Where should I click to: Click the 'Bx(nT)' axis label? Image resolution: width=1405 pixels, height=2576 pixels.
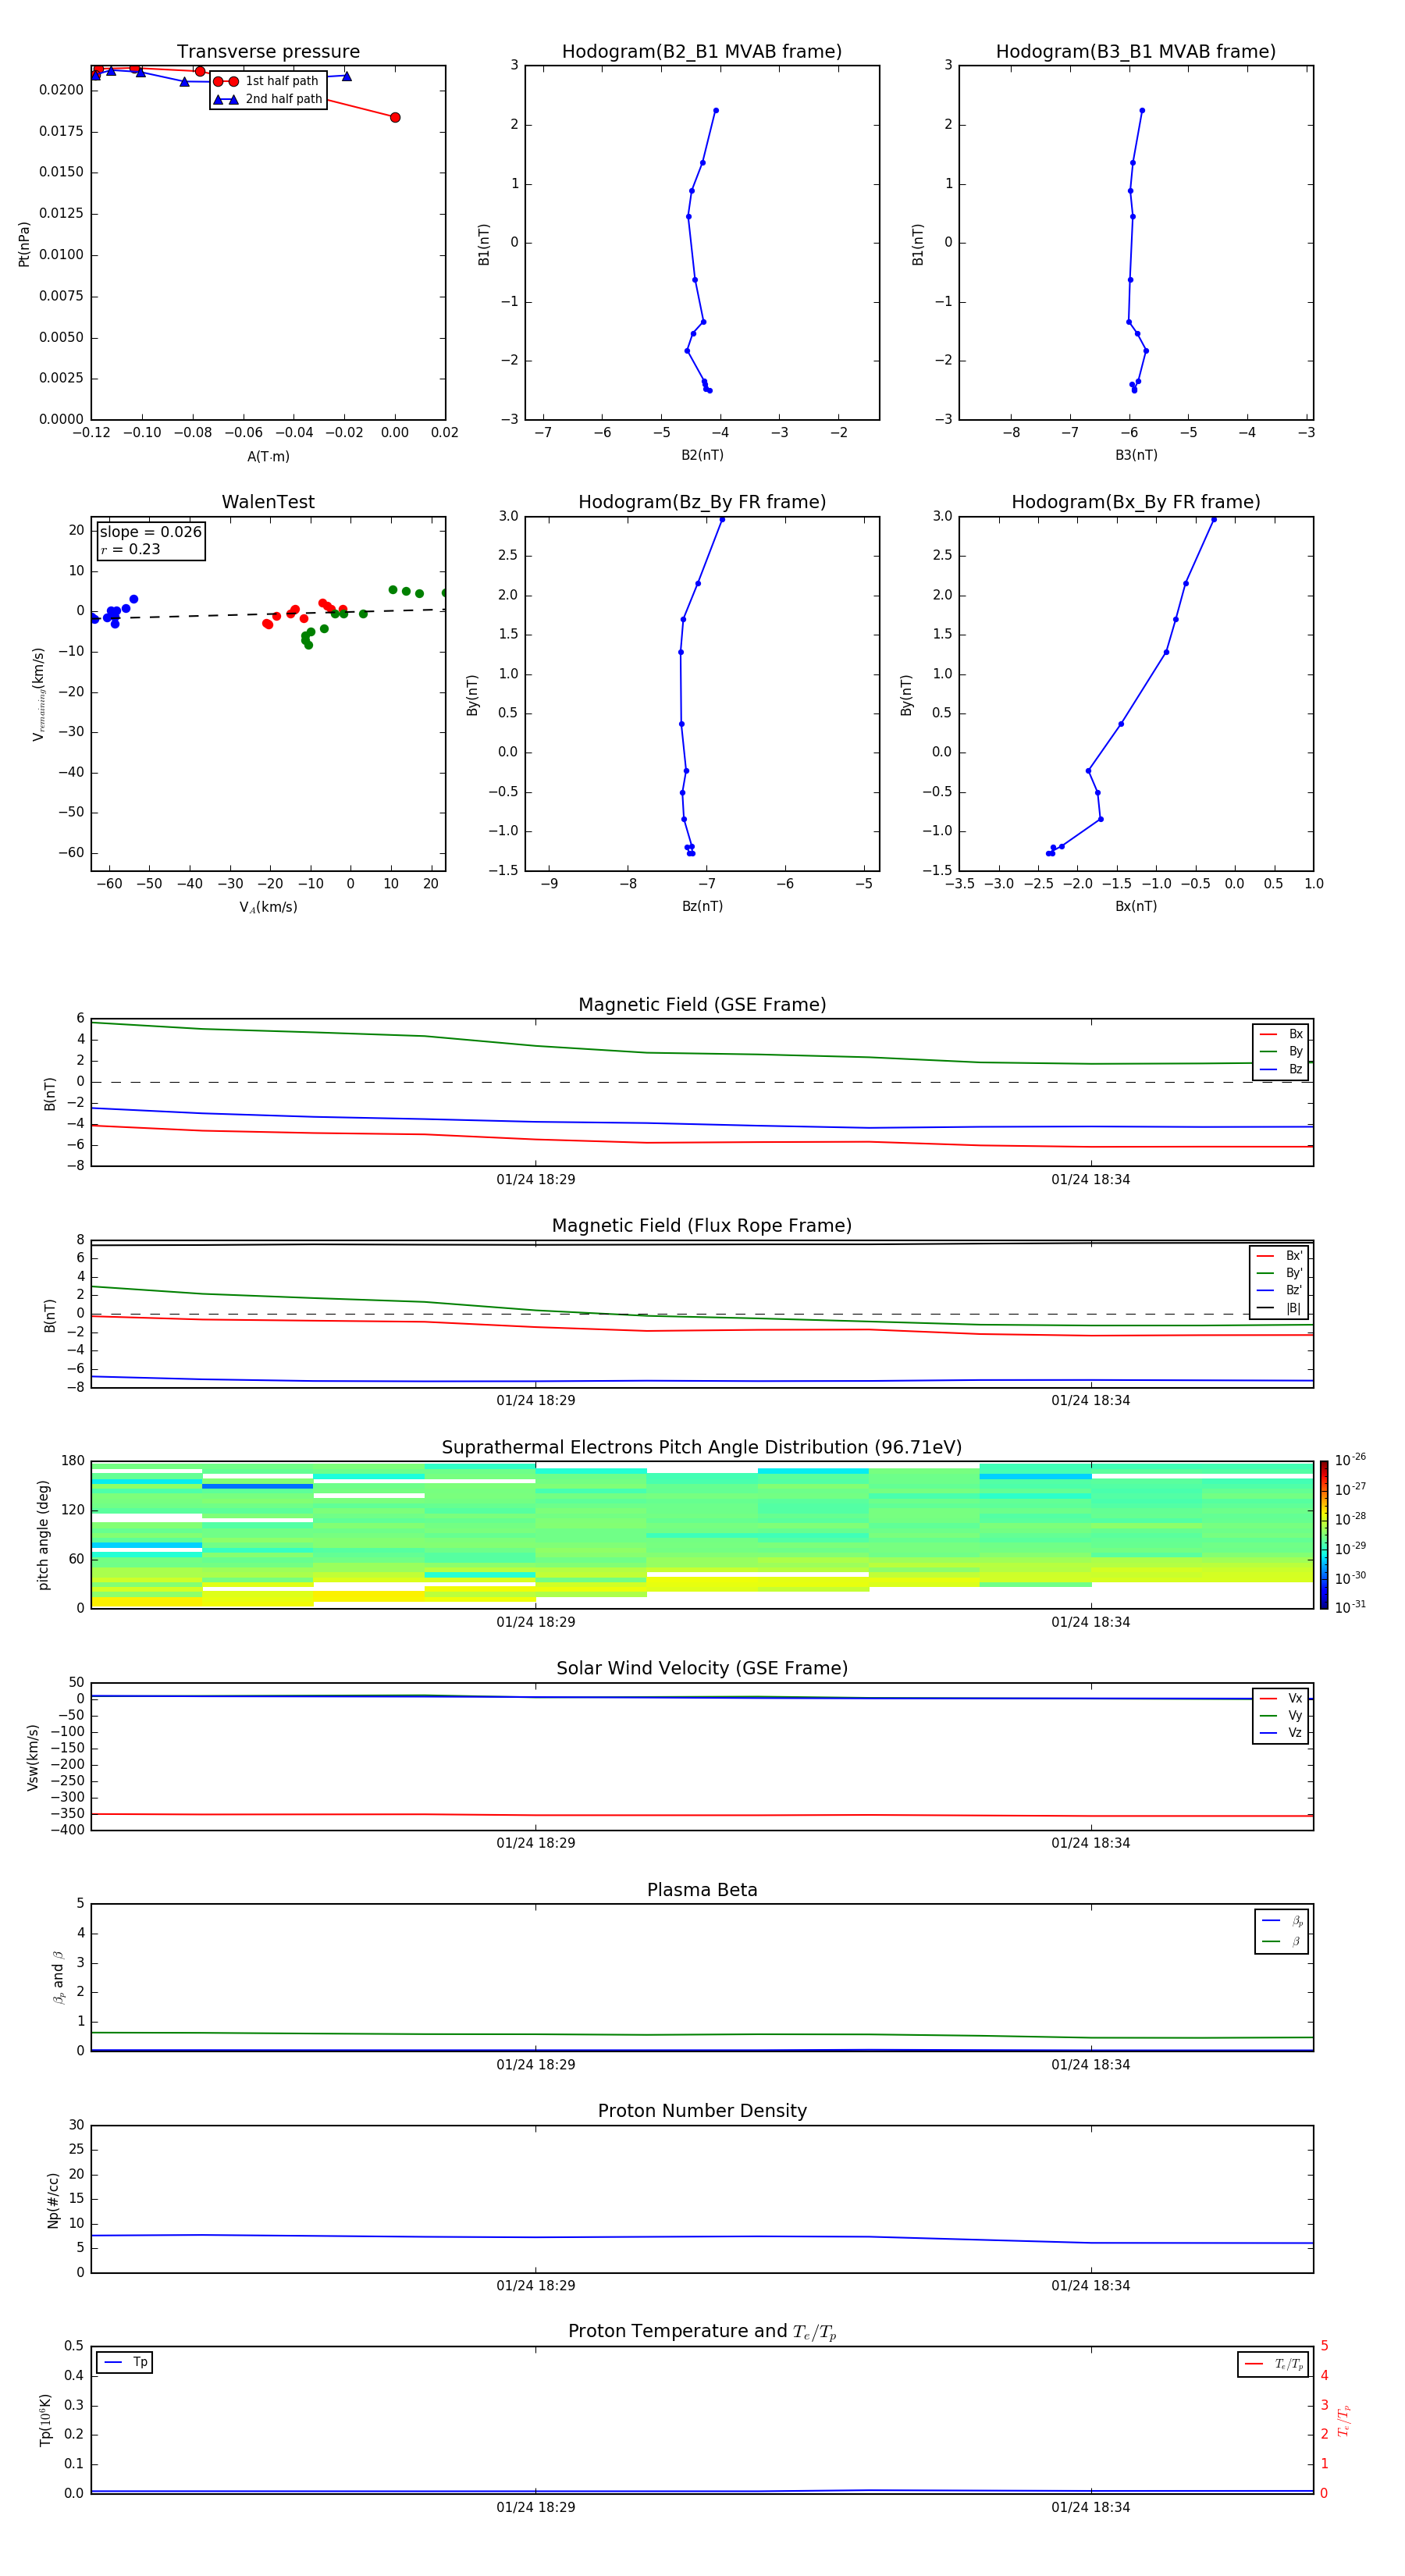click(1136, 906)
